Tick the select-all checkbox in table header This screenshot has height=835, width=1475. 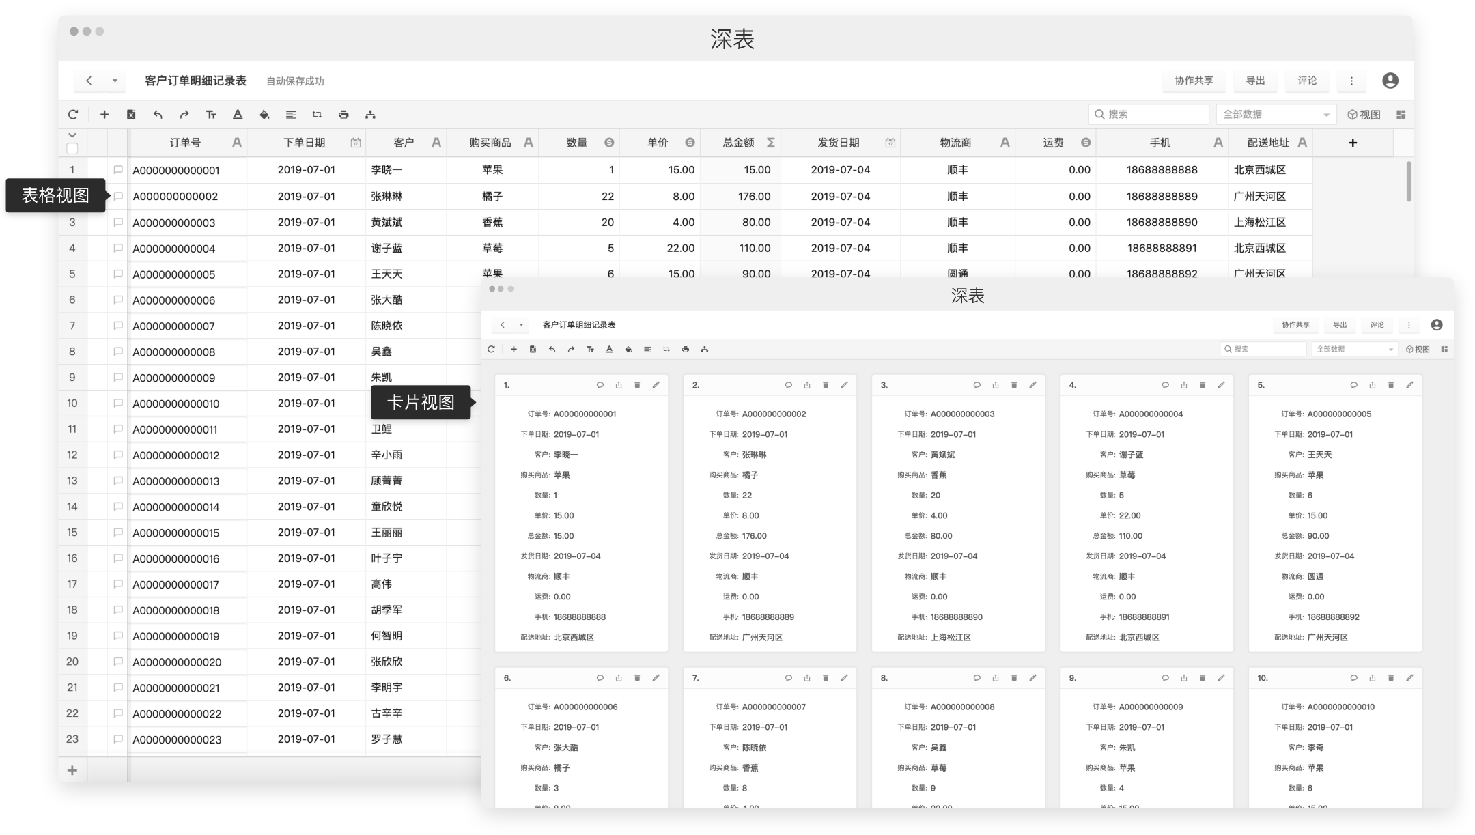pyautogui.click(x=72, y=148)
